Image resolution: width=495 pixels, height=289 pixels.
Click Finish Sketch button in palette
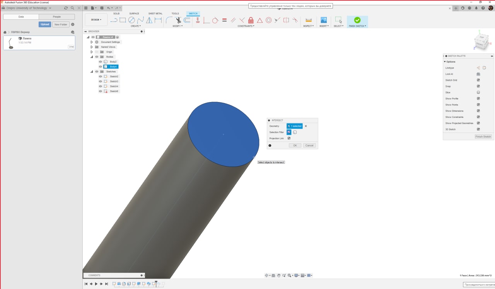pyautogui.click(x=483, y=137)
